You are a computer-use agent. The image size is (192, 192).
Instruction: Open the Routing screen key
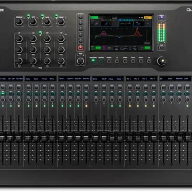click(x=101, y=61)
